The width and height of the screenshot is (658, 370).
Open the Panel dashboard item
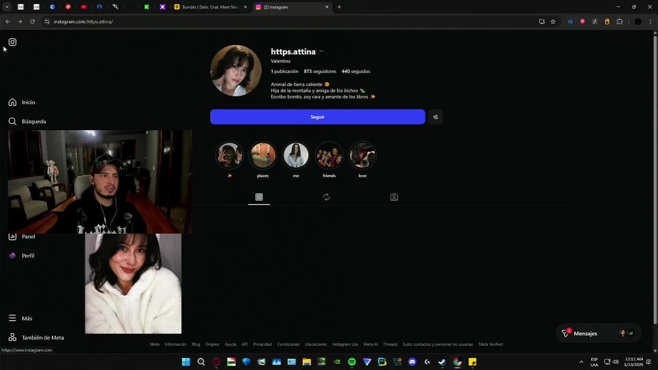22,236
